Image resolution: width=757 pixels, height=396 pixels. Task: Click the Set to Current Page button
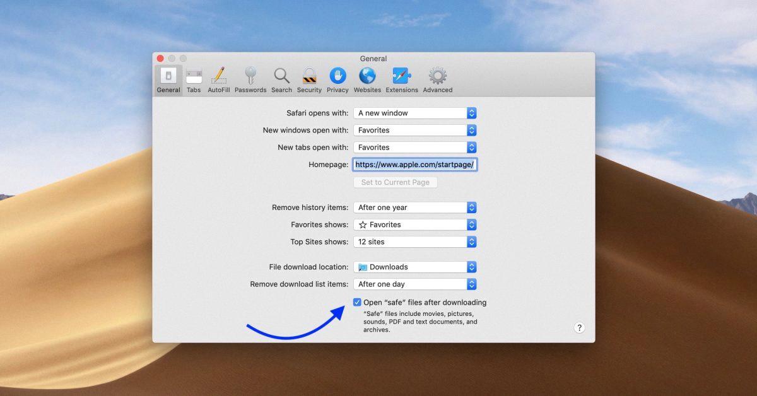(396, 182)
